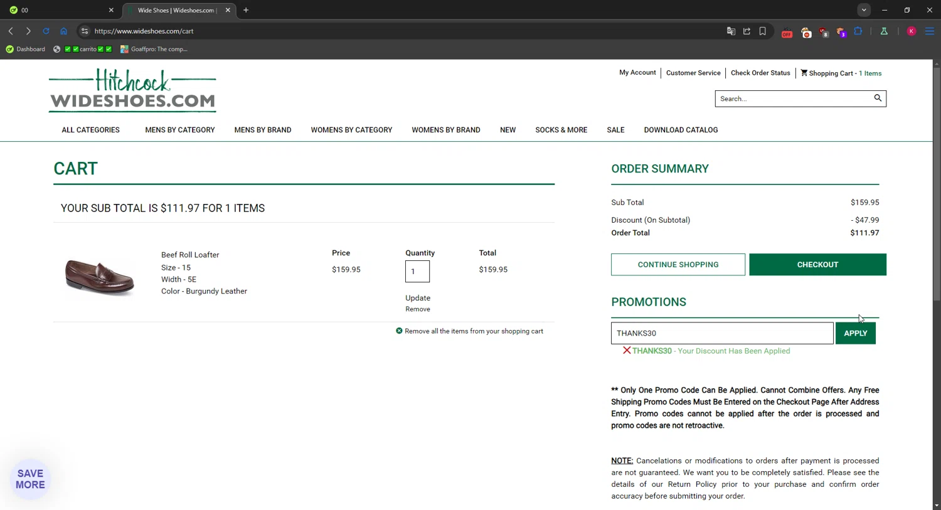Bookmark this page with the bookmark icon
The height and width of the screenshot is (510, 941).
tap(763, 31)
